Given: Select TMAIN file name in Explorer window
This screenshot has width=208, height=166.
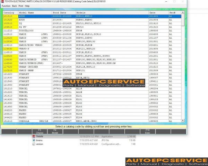Looking at the screenshot, I should pyautogui.click(x=40, y=136).
